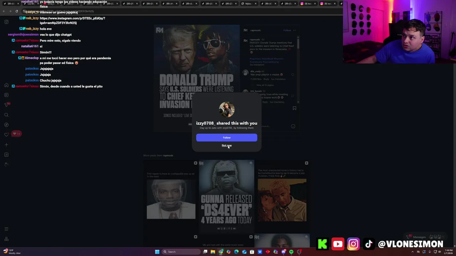Like the dtx_cody comment heart
This screenshot has width=456, height=256.
point(292,75)
